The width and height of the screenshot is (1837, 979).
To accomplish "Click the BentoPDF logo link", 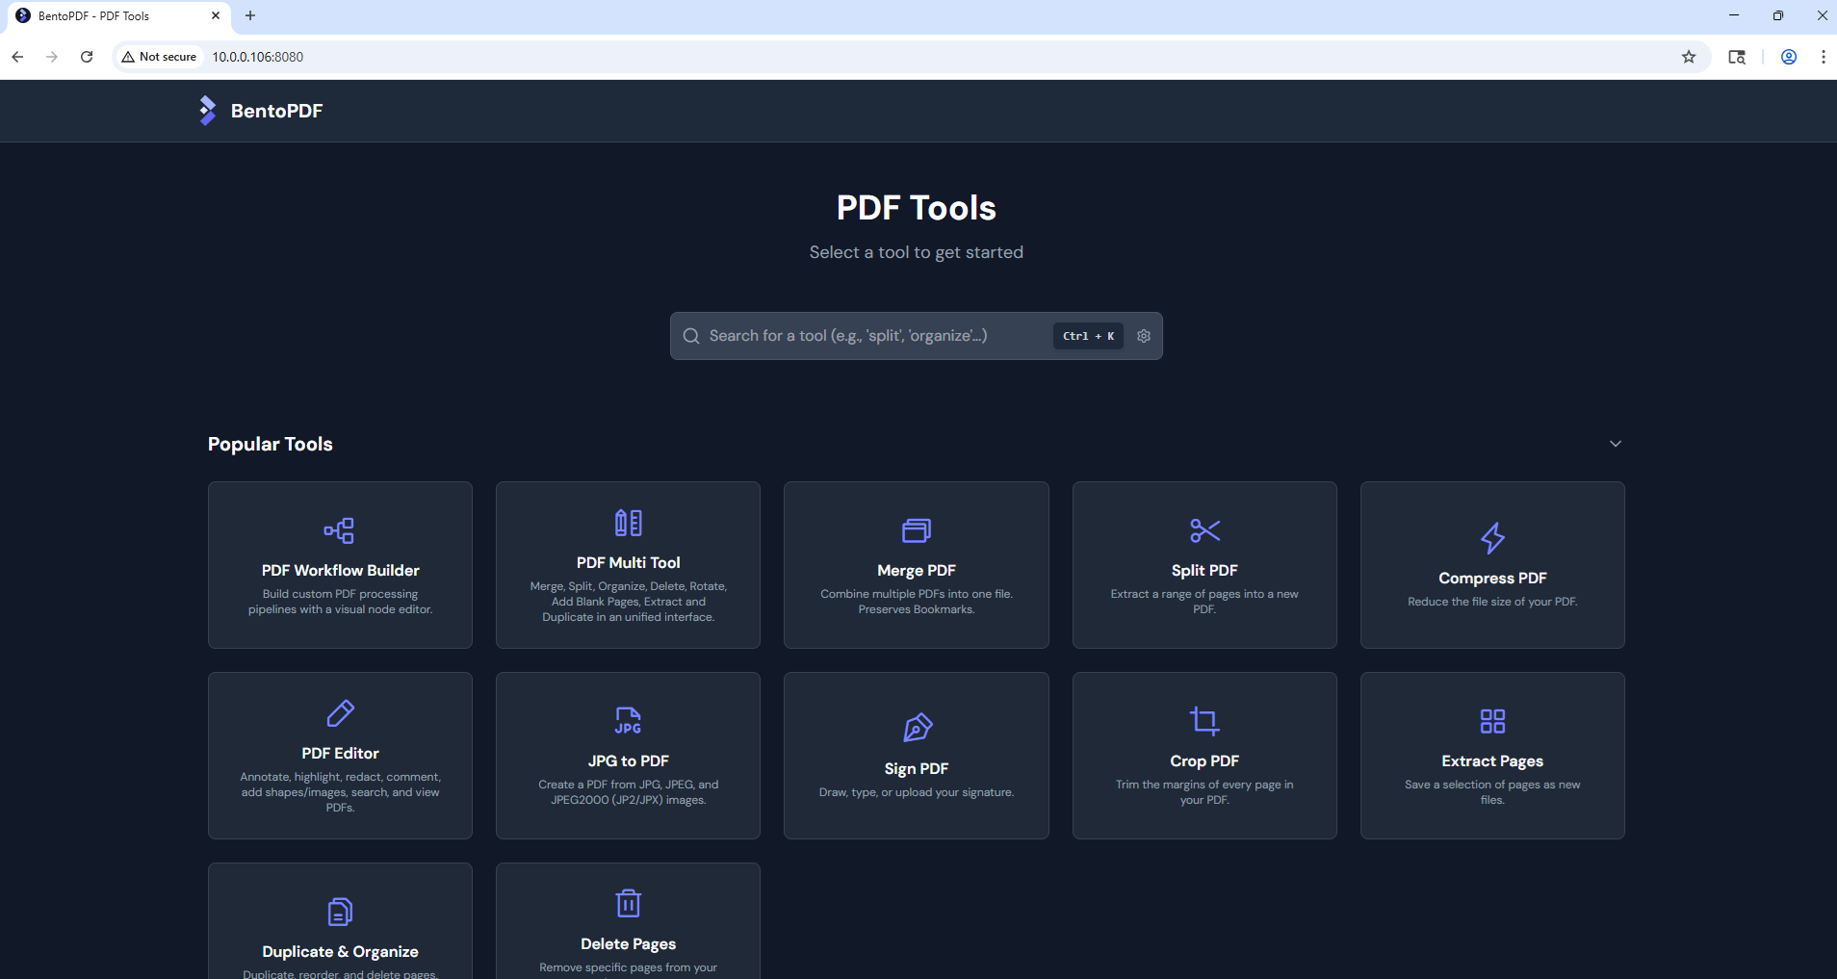I will click(260, 111).
